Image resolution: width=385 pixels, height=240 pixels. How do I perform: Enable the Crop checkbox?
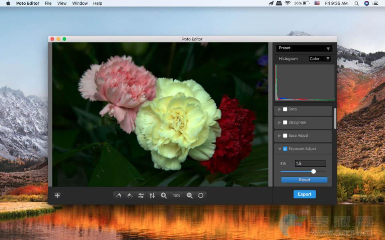tap(285, 109)
